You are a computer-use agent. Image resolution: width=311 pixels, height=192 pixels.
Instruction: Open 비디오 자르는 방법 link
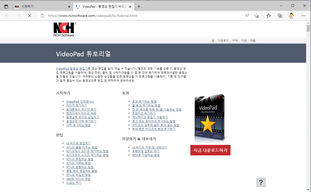click(78, 163)
